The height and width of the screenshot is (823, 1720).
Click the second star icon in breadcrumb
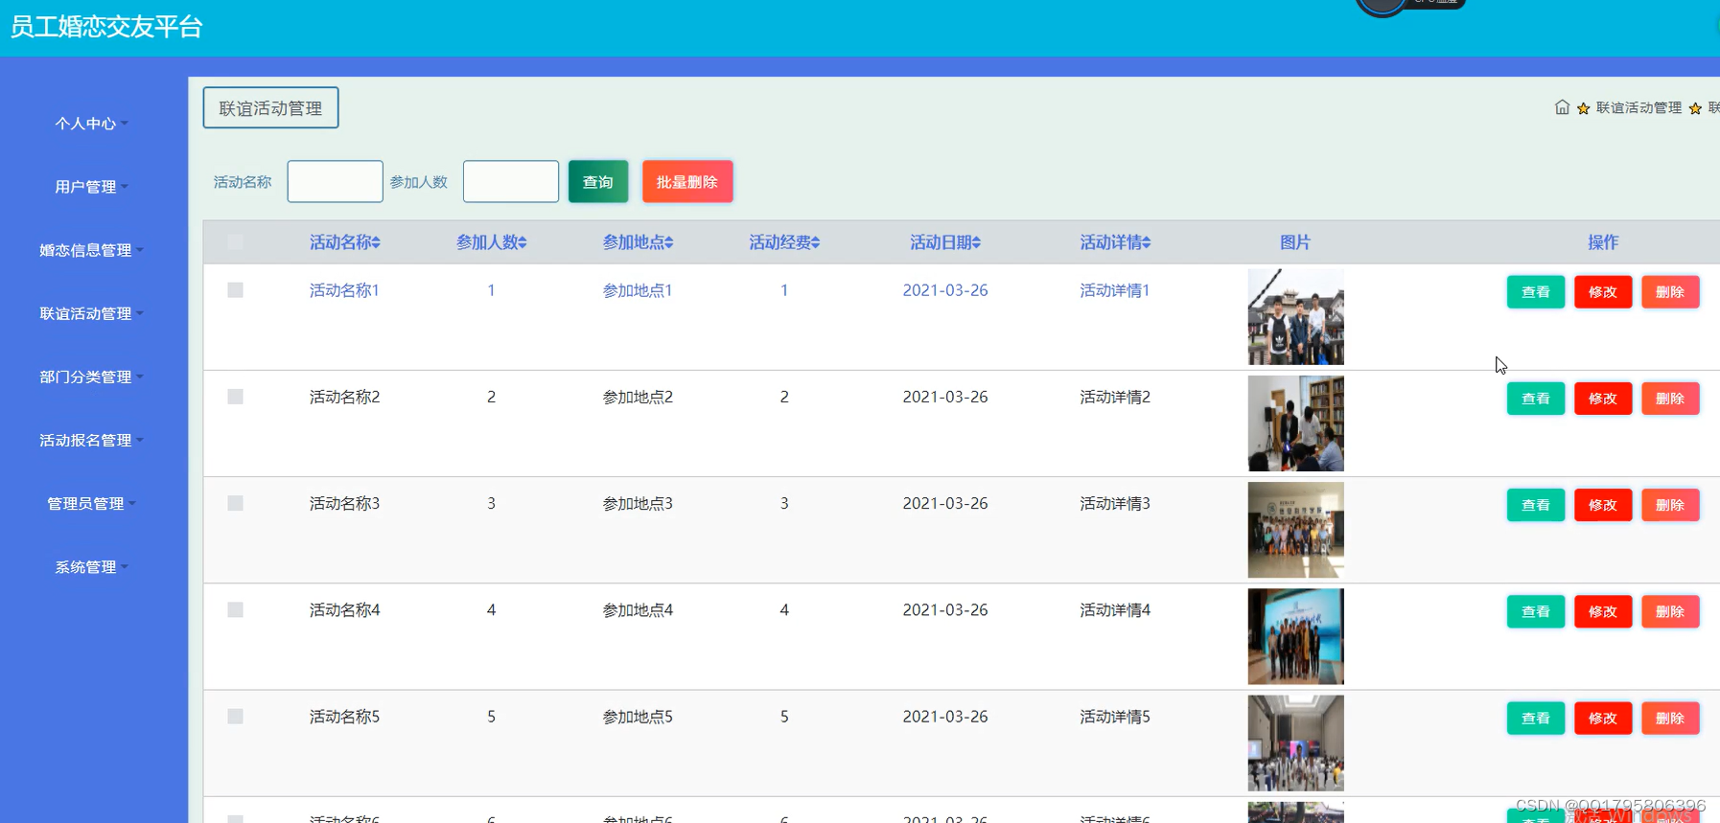[x=1695, y=108]
